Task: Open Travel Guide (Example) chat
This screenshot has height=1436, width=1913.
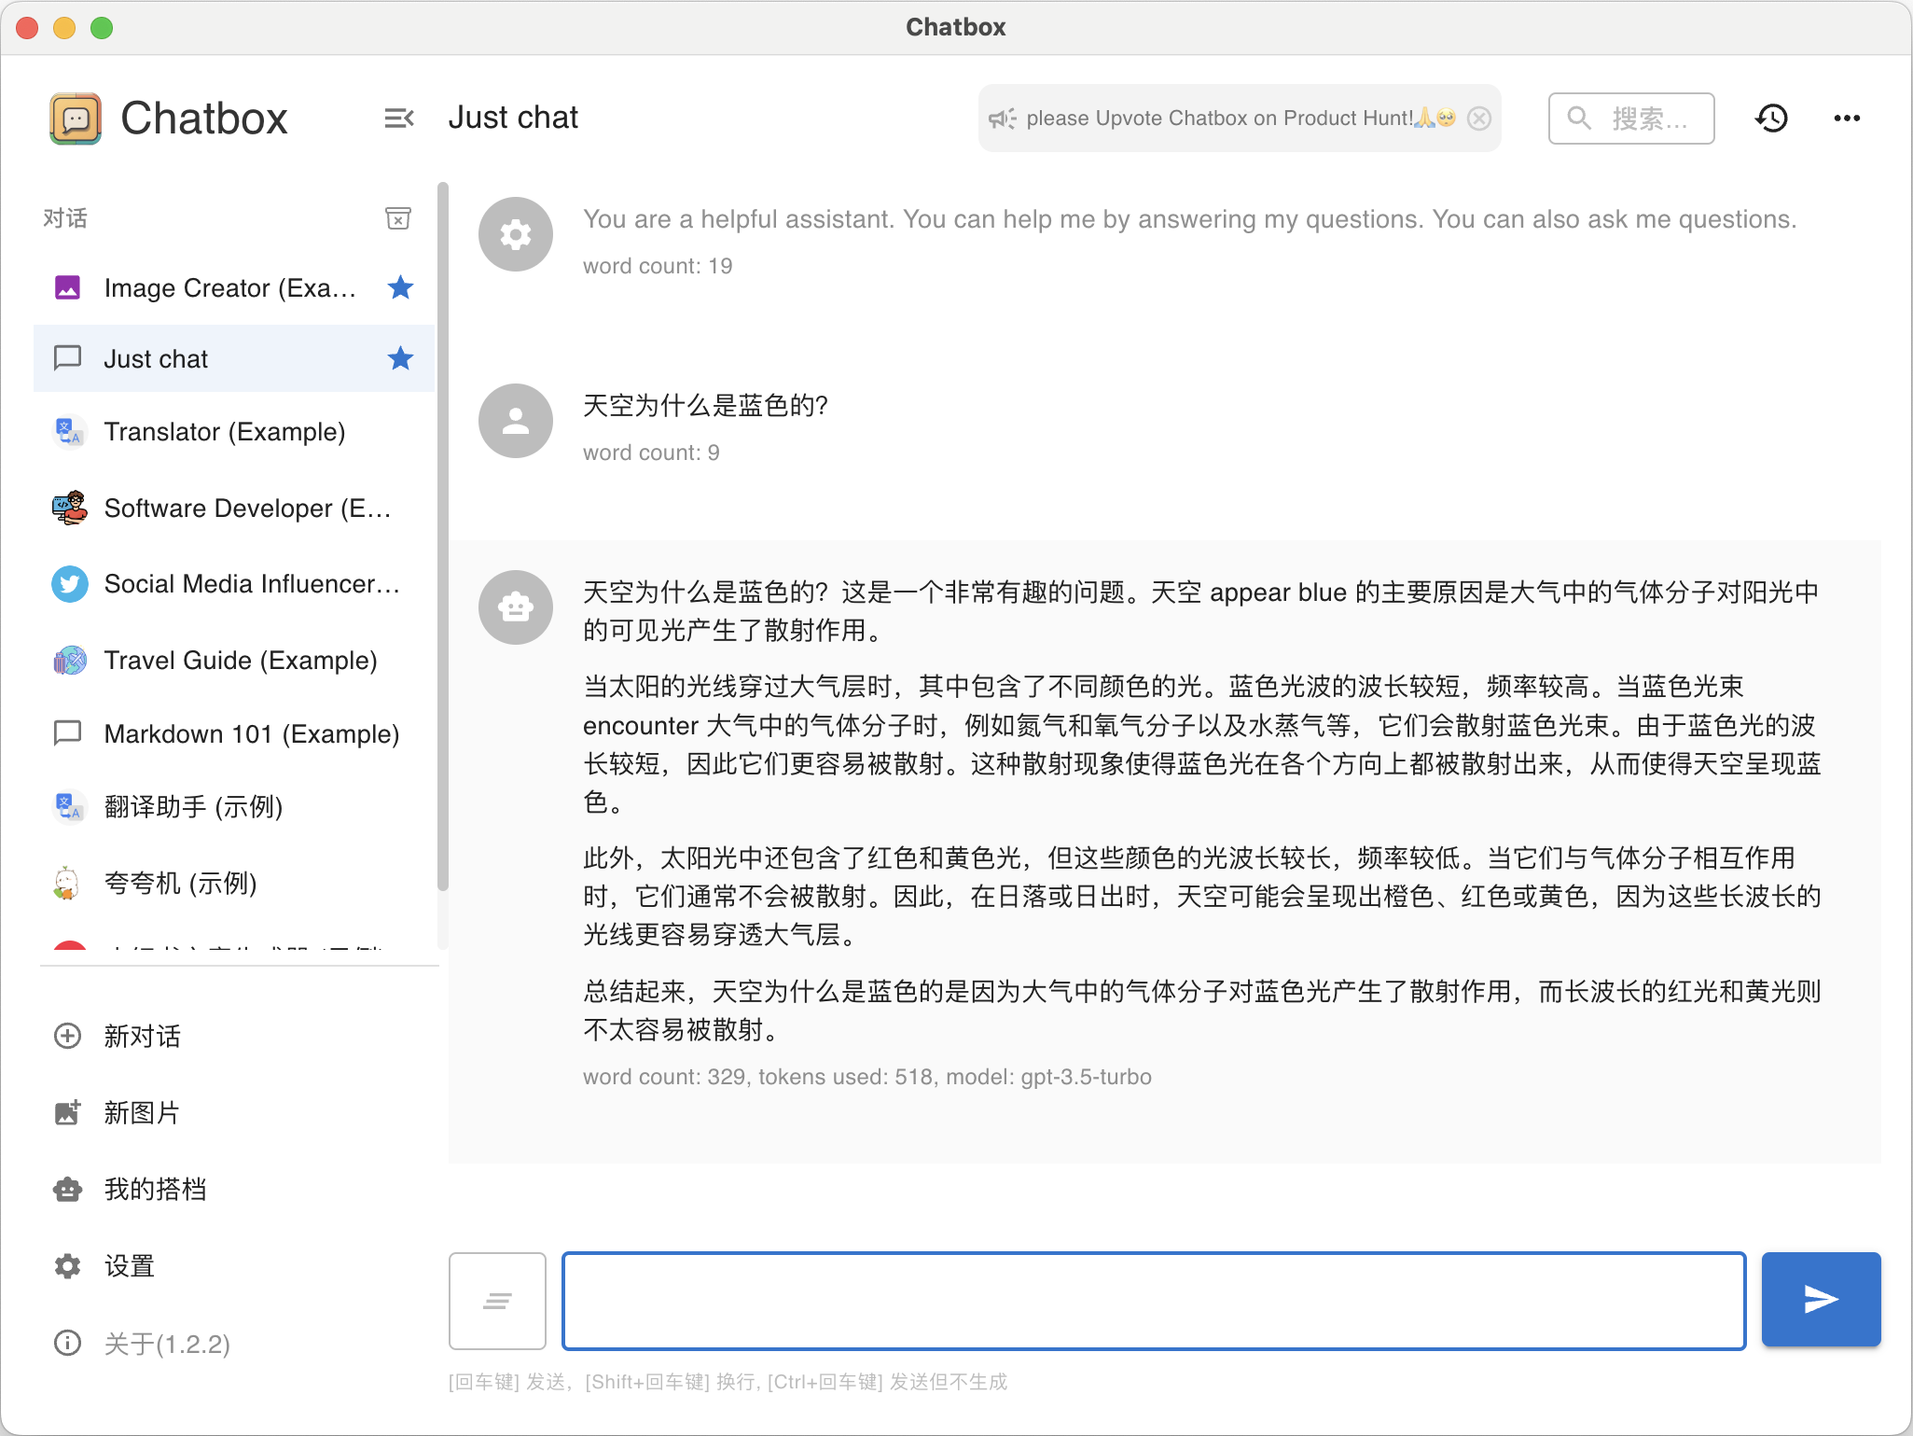Action: pyautogui.click(x=240, y=661)
